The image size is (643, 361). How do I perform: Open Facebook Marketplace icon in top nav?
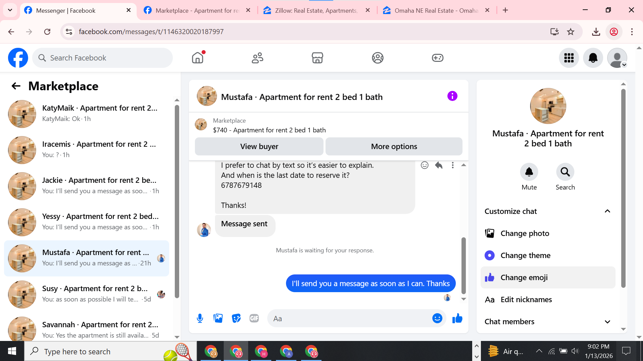[x=317, y=58]
